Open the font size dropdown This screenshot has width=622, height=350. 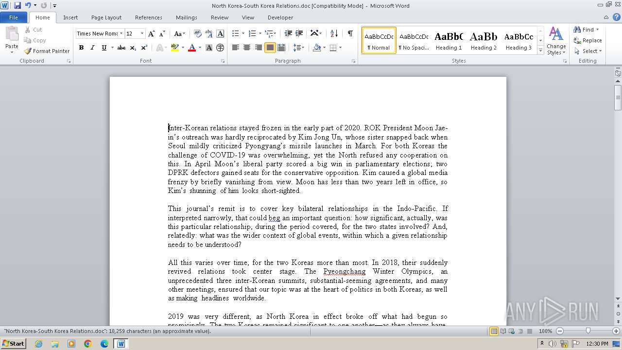(142, 34)
